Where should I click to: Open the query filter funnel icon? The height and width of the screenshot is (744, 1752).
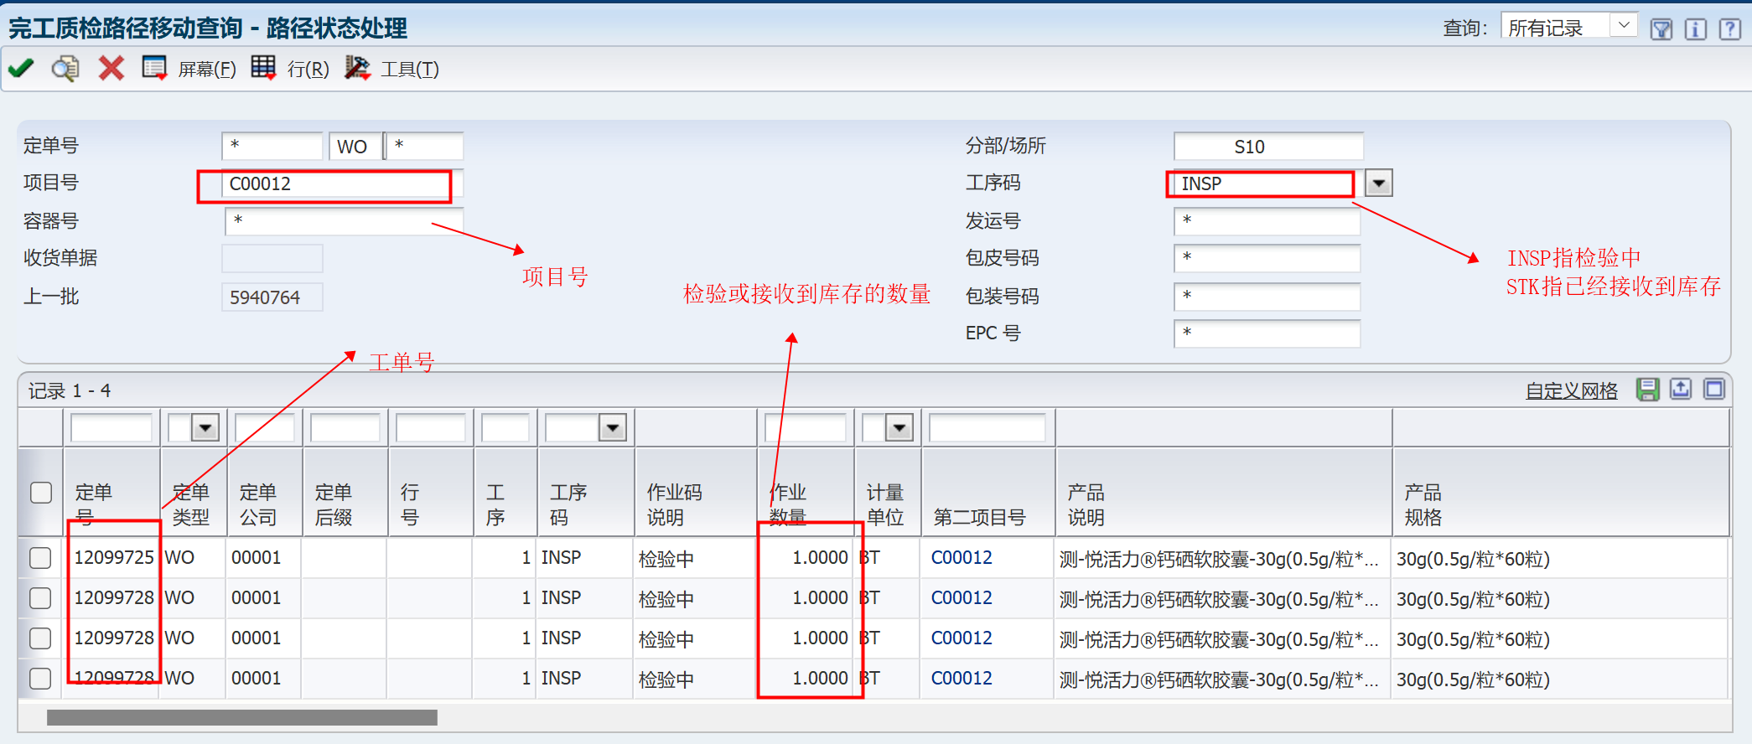tap(1661, 29)
